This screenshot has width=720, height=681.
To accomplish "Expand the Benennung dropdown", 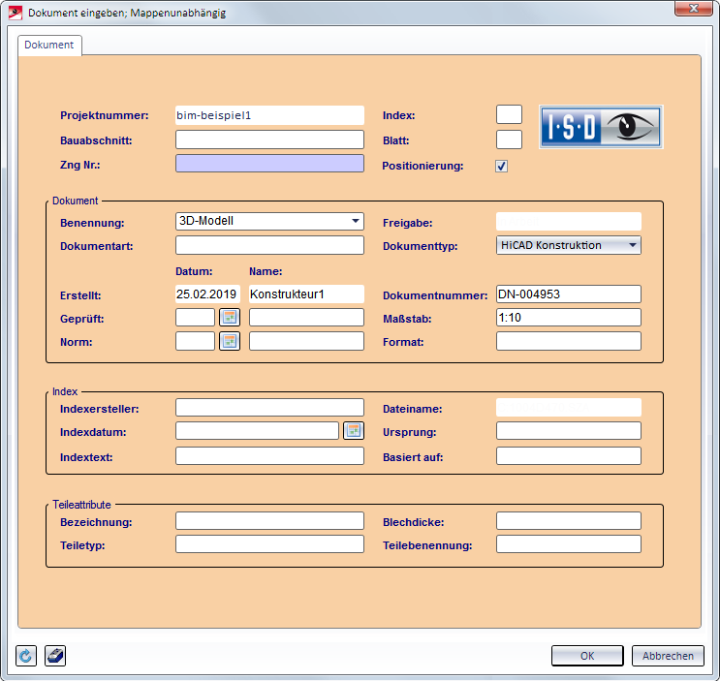I will pyautogui.click(x=356, y=221).
